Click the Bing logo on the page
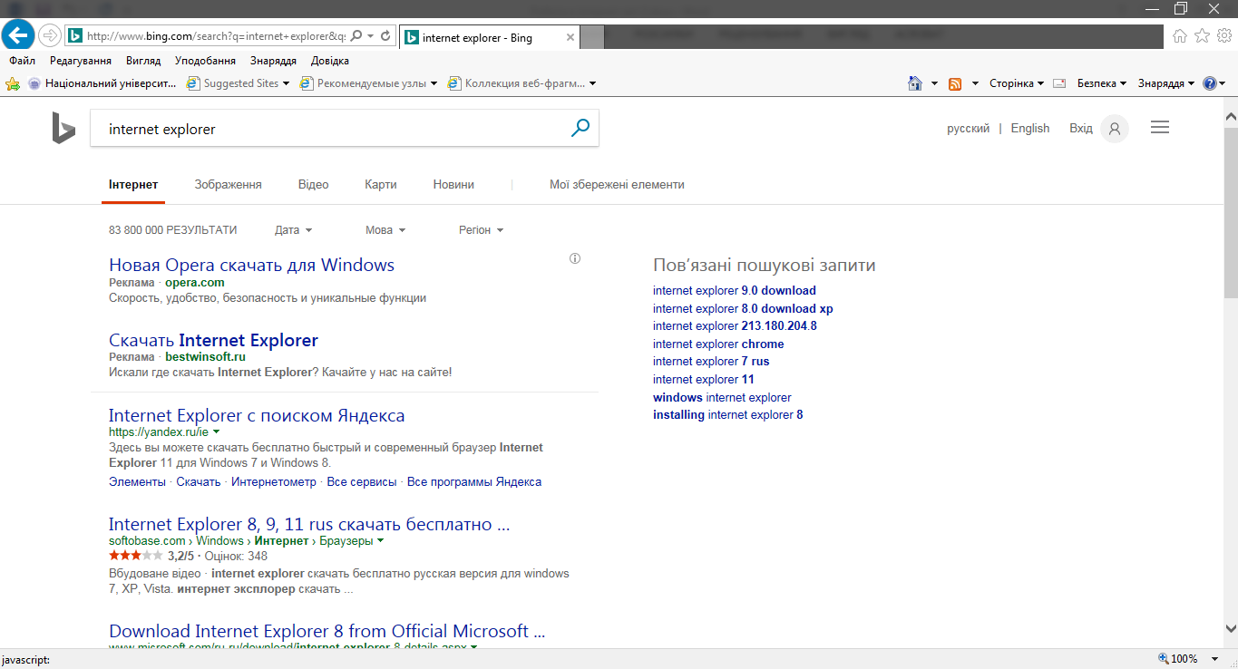Screen dimensions: 1238x669 63,128
